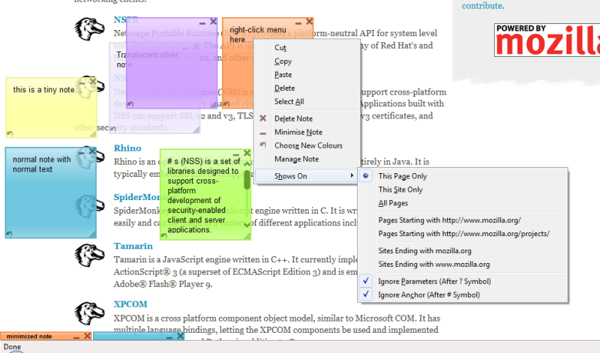Minimize the translucent silver note
The height and width of the screenshot is (353, 600).
click(185, 48)
